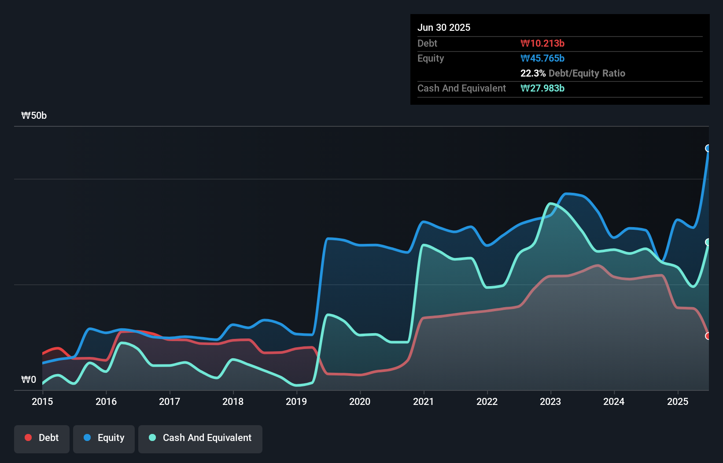Select the 2025 year label
Image resolution: width=723 pixels, height=463 pixels.
[x=678, y=401]
